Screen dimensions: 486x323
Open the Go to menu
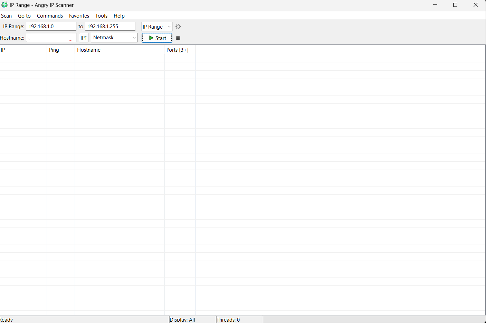click(24, 16)
